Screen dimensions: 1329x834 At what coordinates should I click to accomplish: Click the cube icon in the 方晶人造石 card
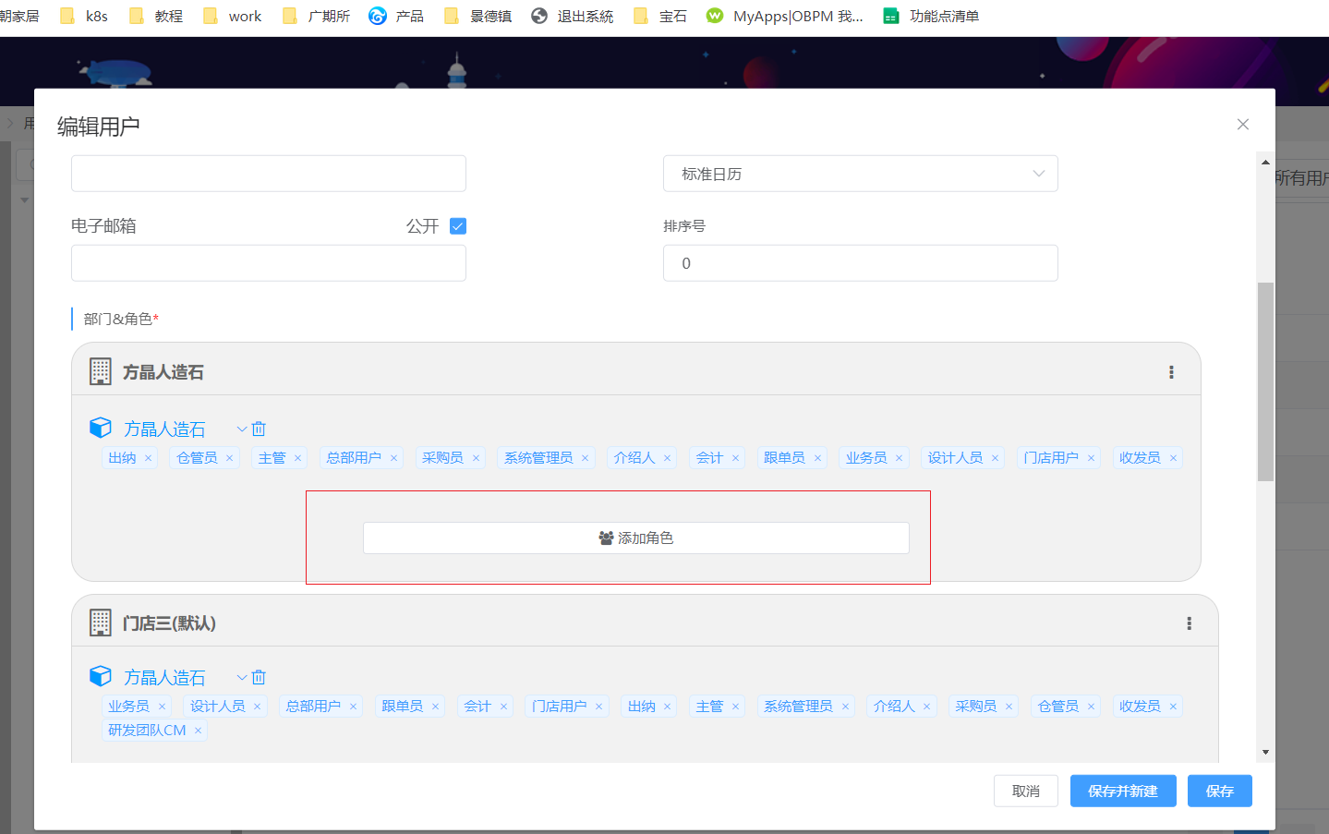[101, 428]
